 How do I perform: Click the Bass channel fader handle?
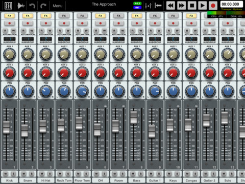pyautogui.click(x=134, y=118)
